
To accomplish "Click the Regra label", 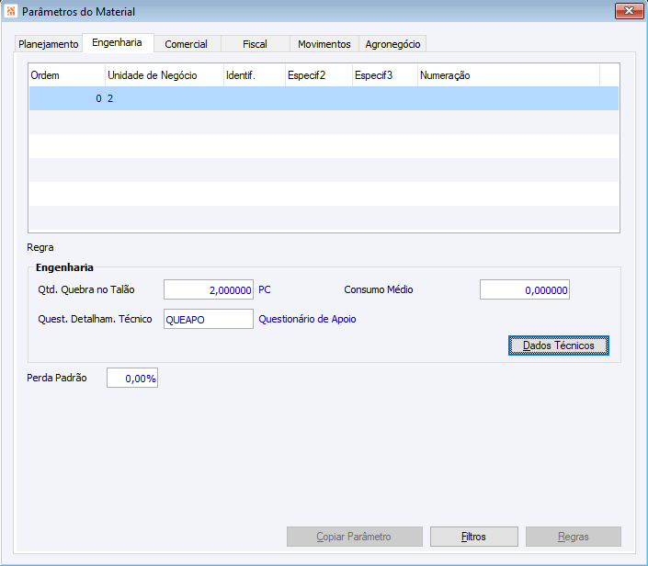I will [40, 247].
